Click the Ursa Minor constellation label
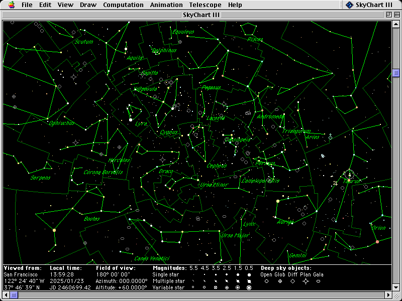402x301 pixels. point(214,185)
